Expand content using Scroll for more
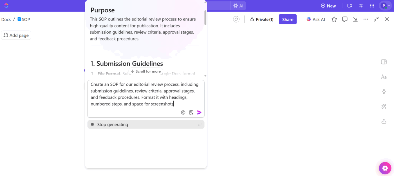The image size is (394, 176). pos(145,71)
